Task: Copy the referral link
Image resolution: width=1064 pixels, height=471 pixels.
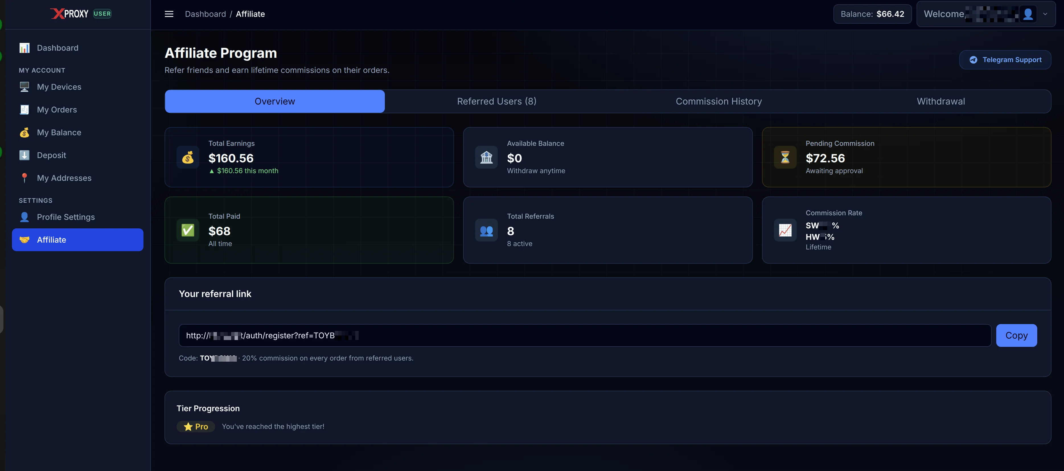Action: coord(1016,335)
